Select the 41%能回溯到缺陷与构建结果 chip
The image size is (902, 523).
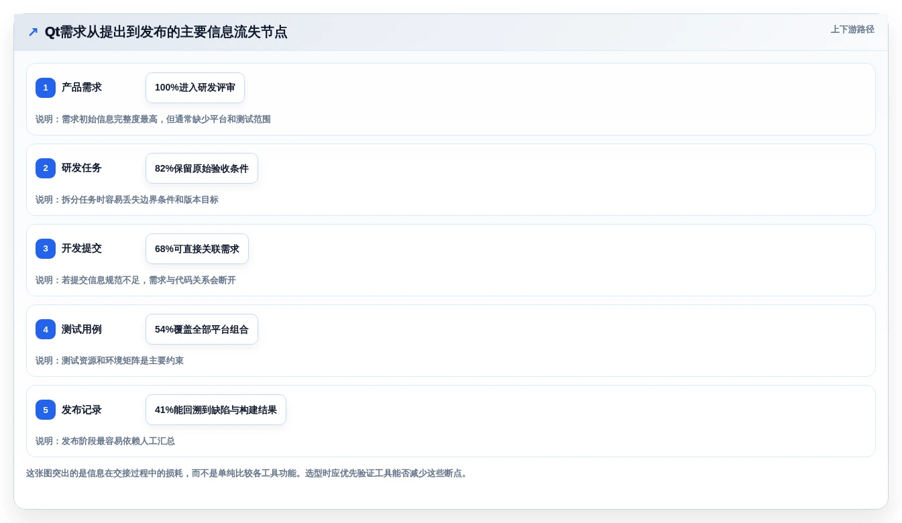216,410
